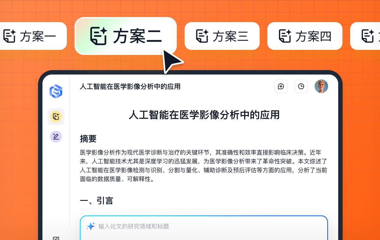Click the blue hexagon app logo
Viewport: 380px width, 240px height.
[56, 92]
